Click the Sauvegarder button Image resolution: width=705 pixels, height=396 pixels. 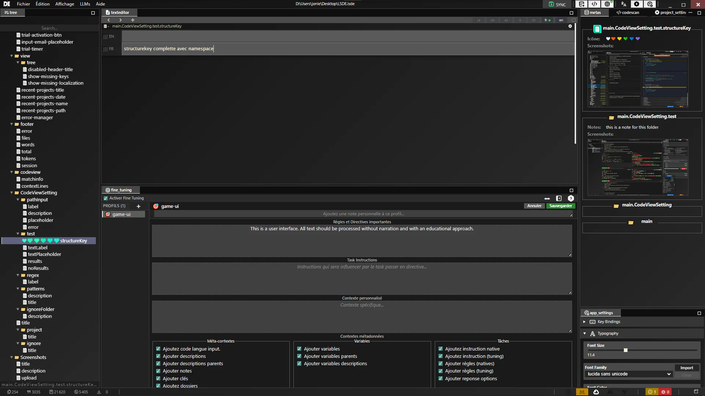coord(560,206)
